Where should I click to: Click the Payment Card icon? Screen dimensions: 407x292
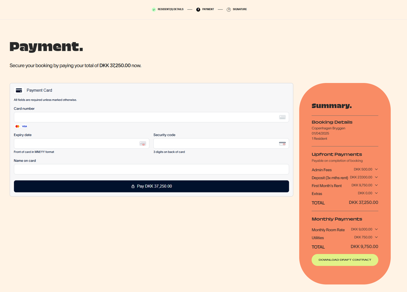19,90
